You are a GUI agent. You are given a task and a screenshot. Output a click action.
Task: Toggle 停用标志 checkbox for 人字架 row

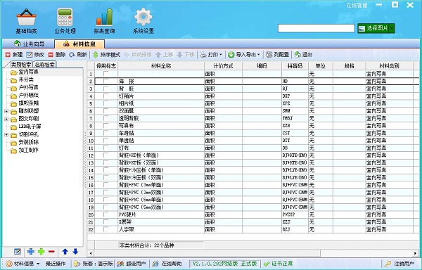(x=106, y=229)
